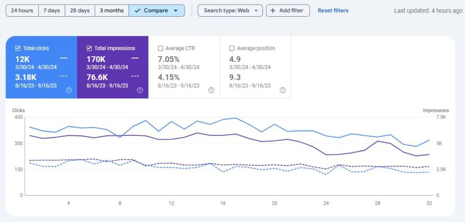465x222 pixels.
Task: Click day 8 on the chart x-axis
Action: pos(120,203)
